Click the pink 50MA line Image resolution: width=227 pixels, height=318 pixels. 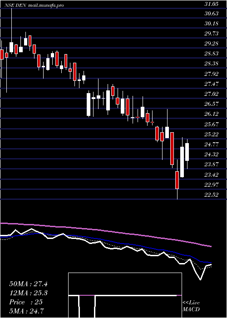point(105,231)
